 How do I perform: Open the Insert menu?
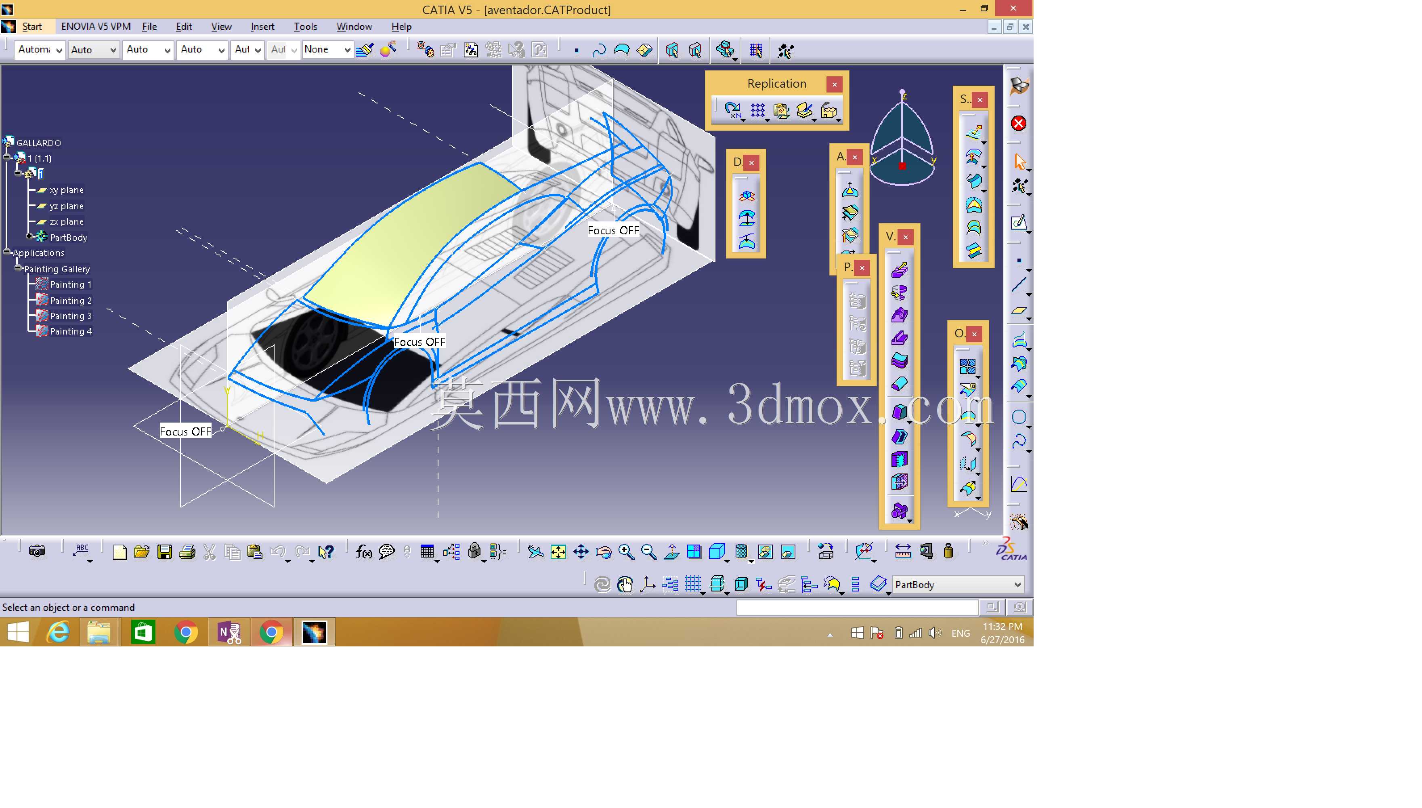tap(262, 27)
